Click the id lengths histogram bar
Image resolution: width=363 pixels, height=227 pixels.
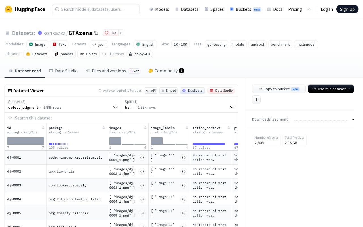click(x=26, y=141)
